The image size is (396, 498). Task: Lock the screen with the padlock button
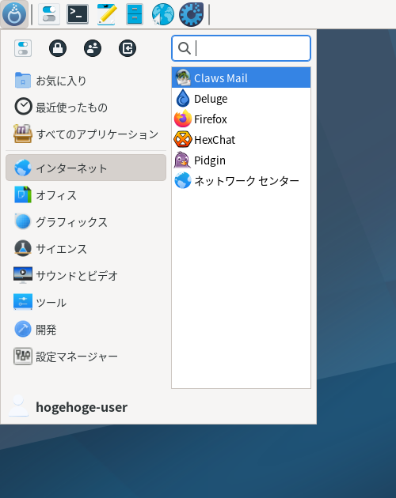point(58,48)
